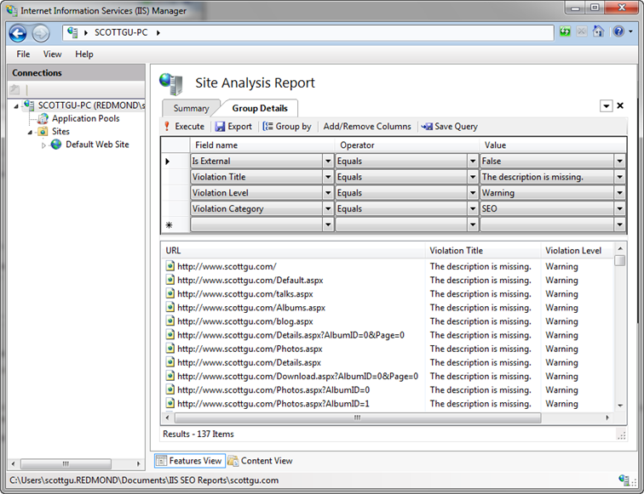Viewport: 644px width, 494px height.
Task: Click the Group by button
Action: (287, 127)
